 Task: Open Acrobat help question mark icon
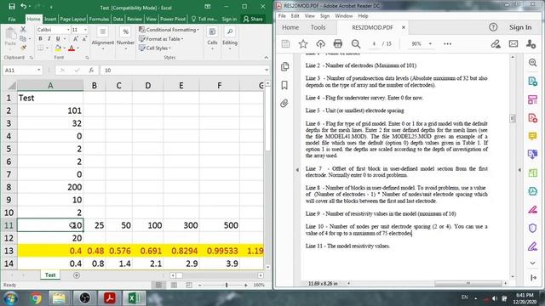click(x=493, y=27)
